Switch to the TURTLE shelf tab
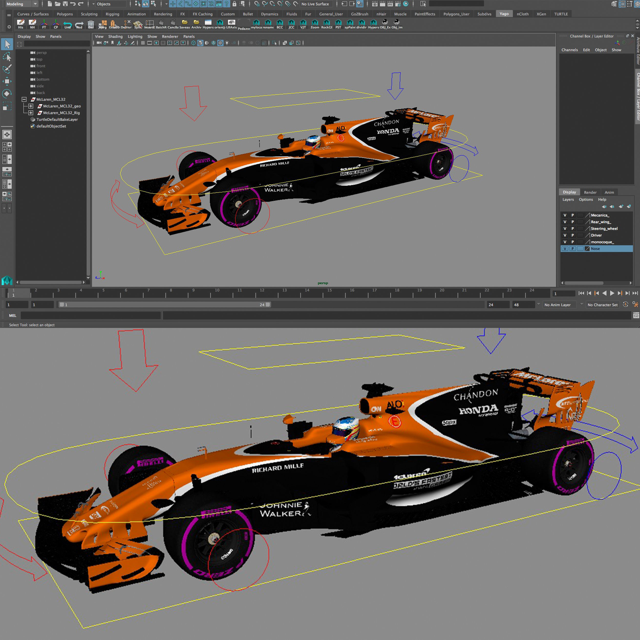The image size is (640, 640). click(561, 14)
